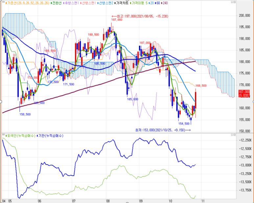254x203 pixels.
Task: Click the price panel minimize arrow icon
Action: [232, 2]
